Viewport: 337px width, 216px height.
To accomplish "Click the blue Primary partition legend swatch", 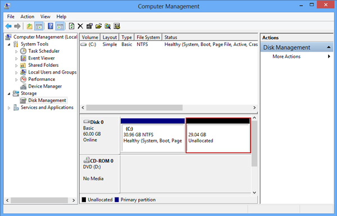I will pyautogui.click(x=117, y=200).
